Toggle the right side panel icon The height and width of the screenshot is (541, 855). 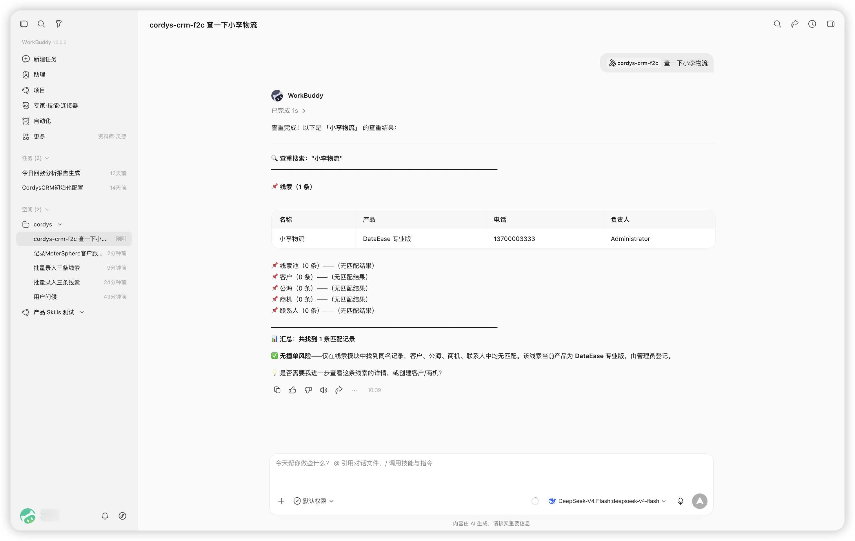(x=830, y=24)
